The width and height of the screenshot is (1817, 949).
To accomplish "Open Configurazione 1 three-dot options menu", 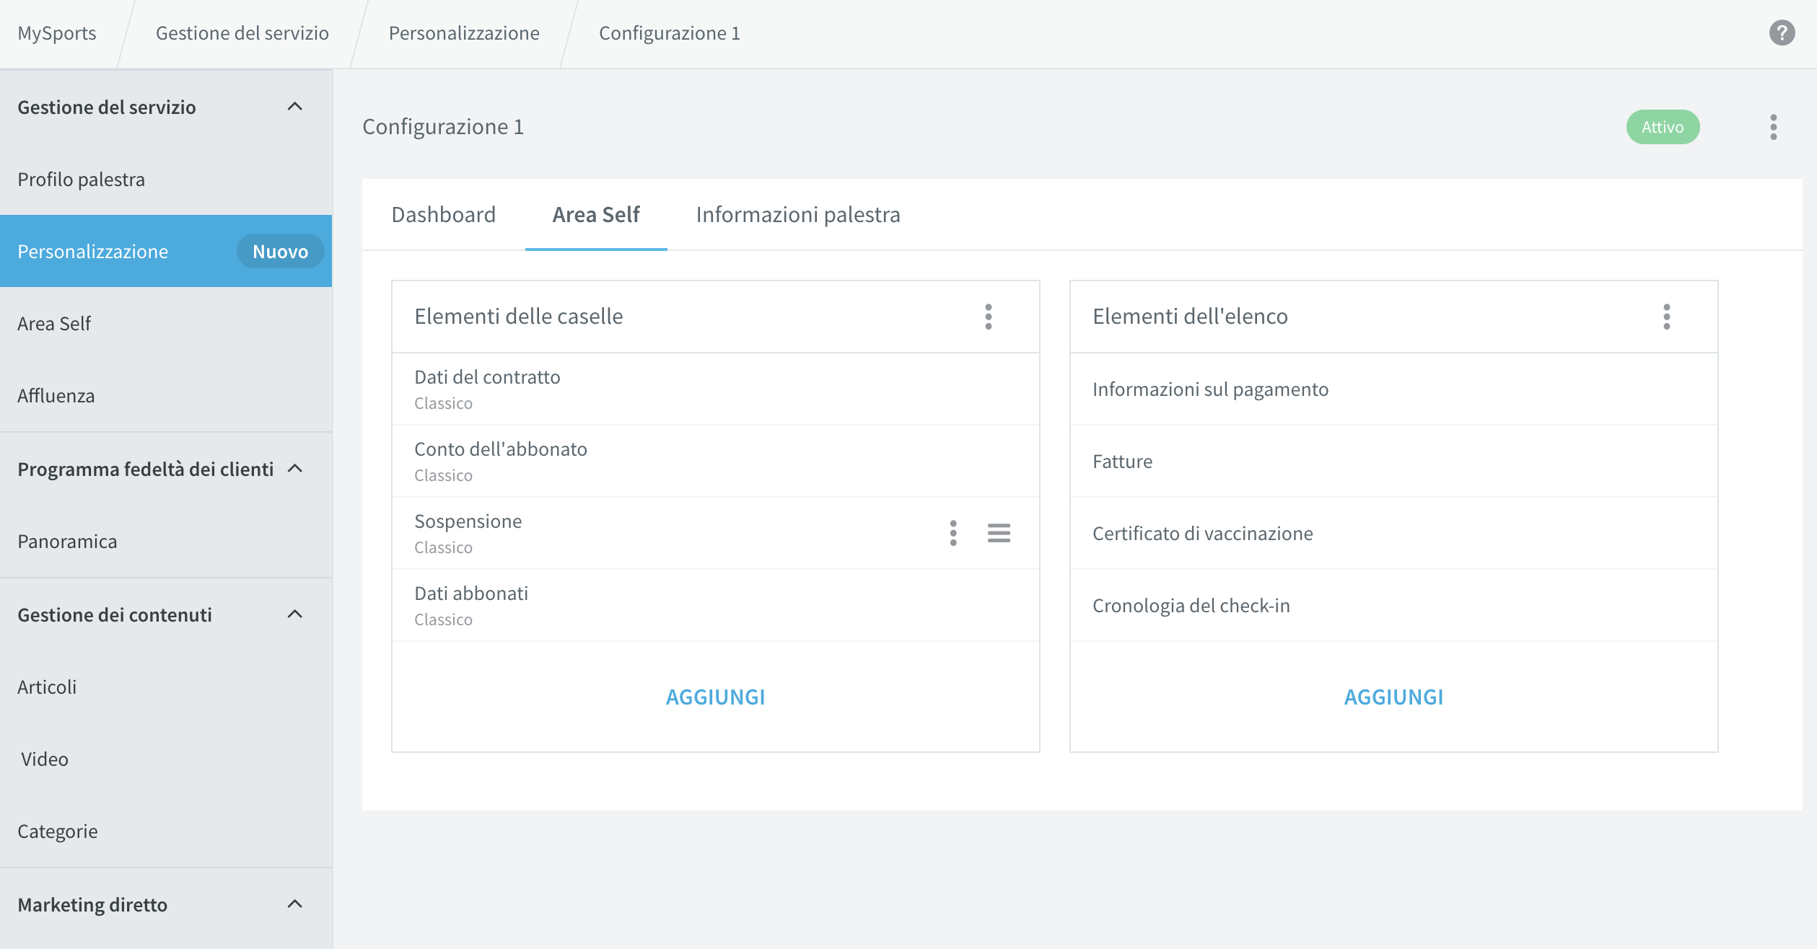I will click(x=1773, y=127).
